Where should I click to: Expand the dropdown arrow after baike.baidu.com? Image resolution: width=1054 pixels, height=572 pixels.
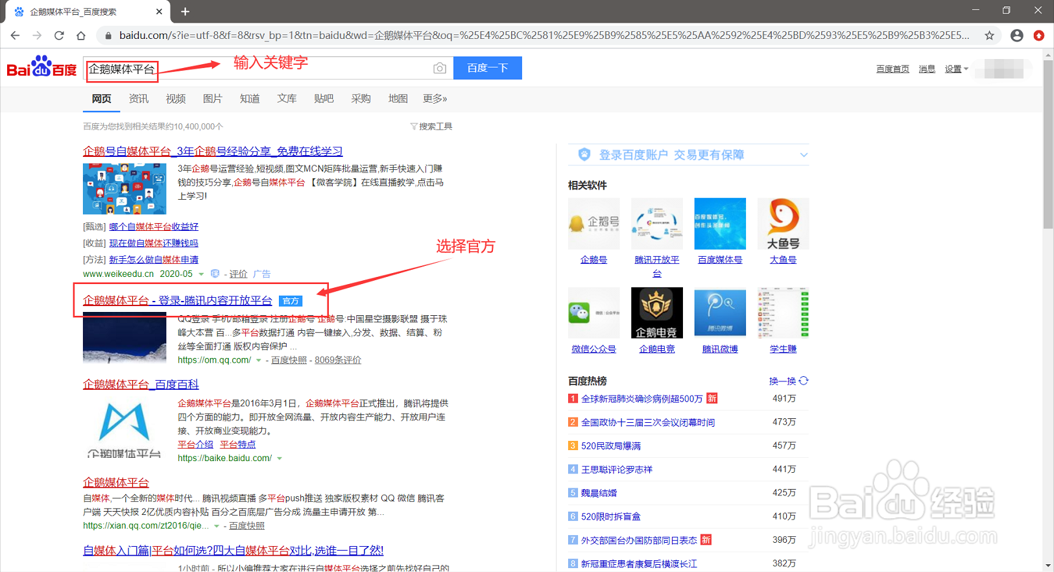tap(280, 459)
